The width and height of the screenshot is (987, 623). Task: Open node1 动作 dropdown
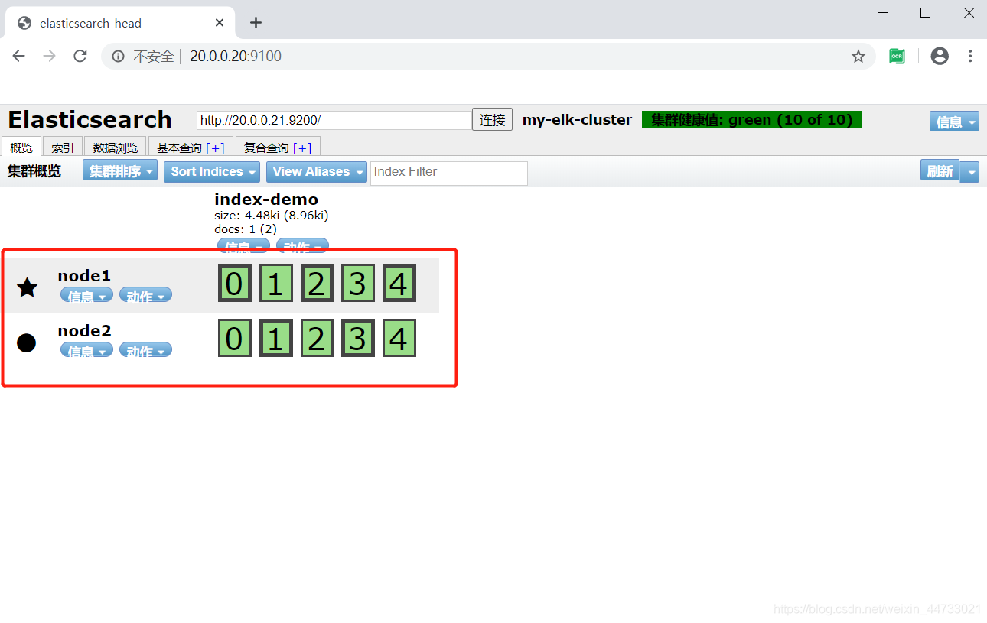click(x=145, y=296)
